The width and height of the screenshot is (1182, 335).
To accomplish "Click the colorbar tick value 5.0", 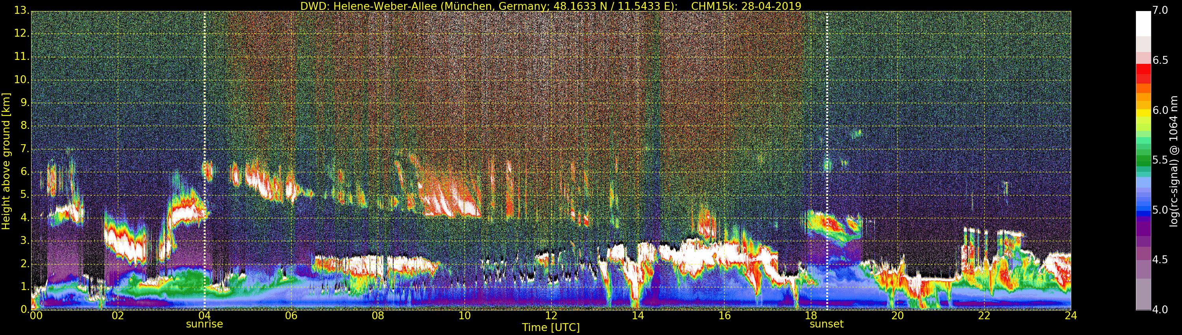I will click(1160, 210).
